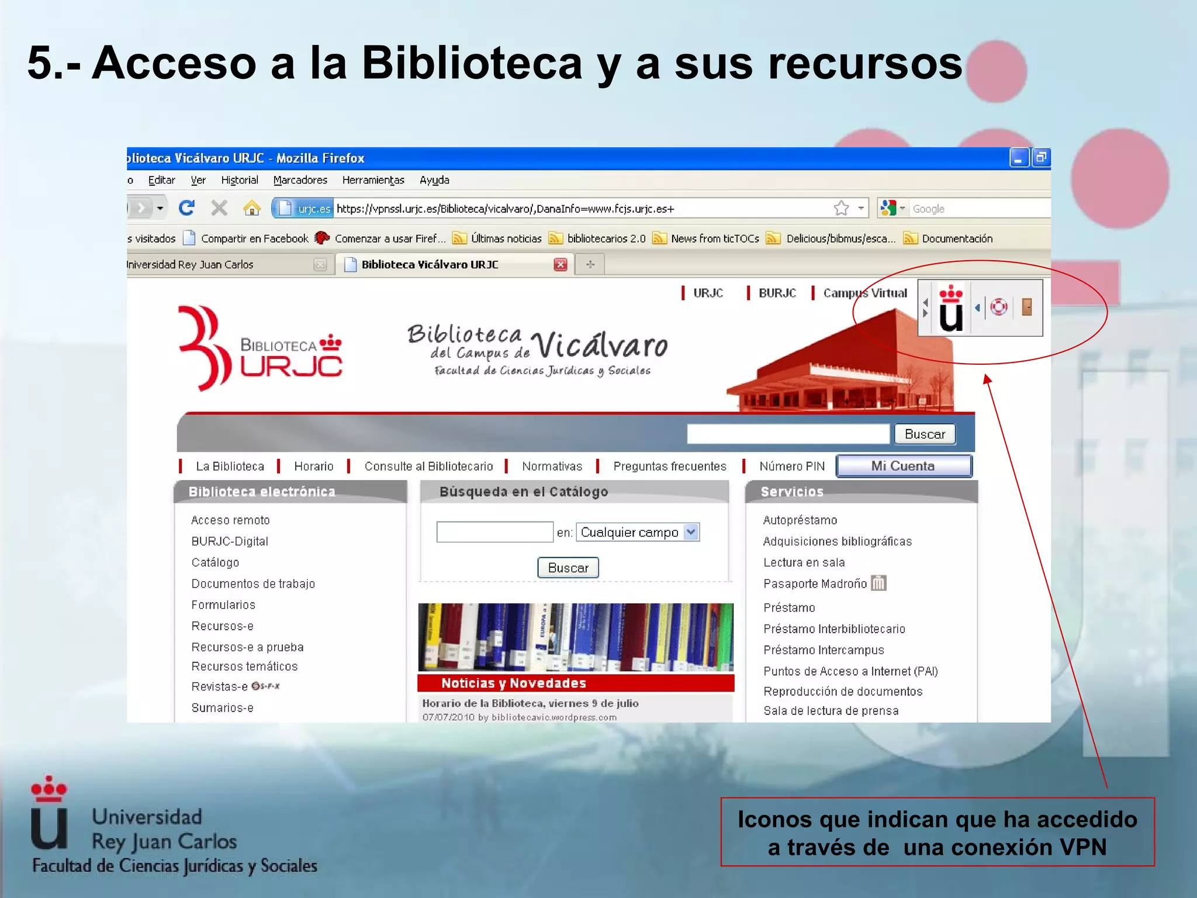
Task: Open a new tab with plus button
Action: point(590,265)
